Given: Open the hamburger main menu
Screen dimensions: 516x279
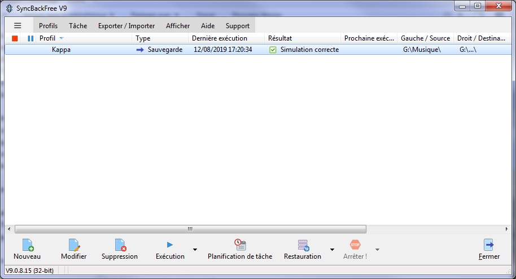Looking at the screenshot, I should point(18,25).
